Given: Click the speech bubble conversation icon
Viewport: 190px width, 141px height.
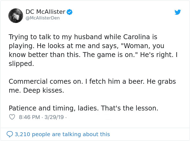Looking at the screenshot, I should (x=10, y=134).
